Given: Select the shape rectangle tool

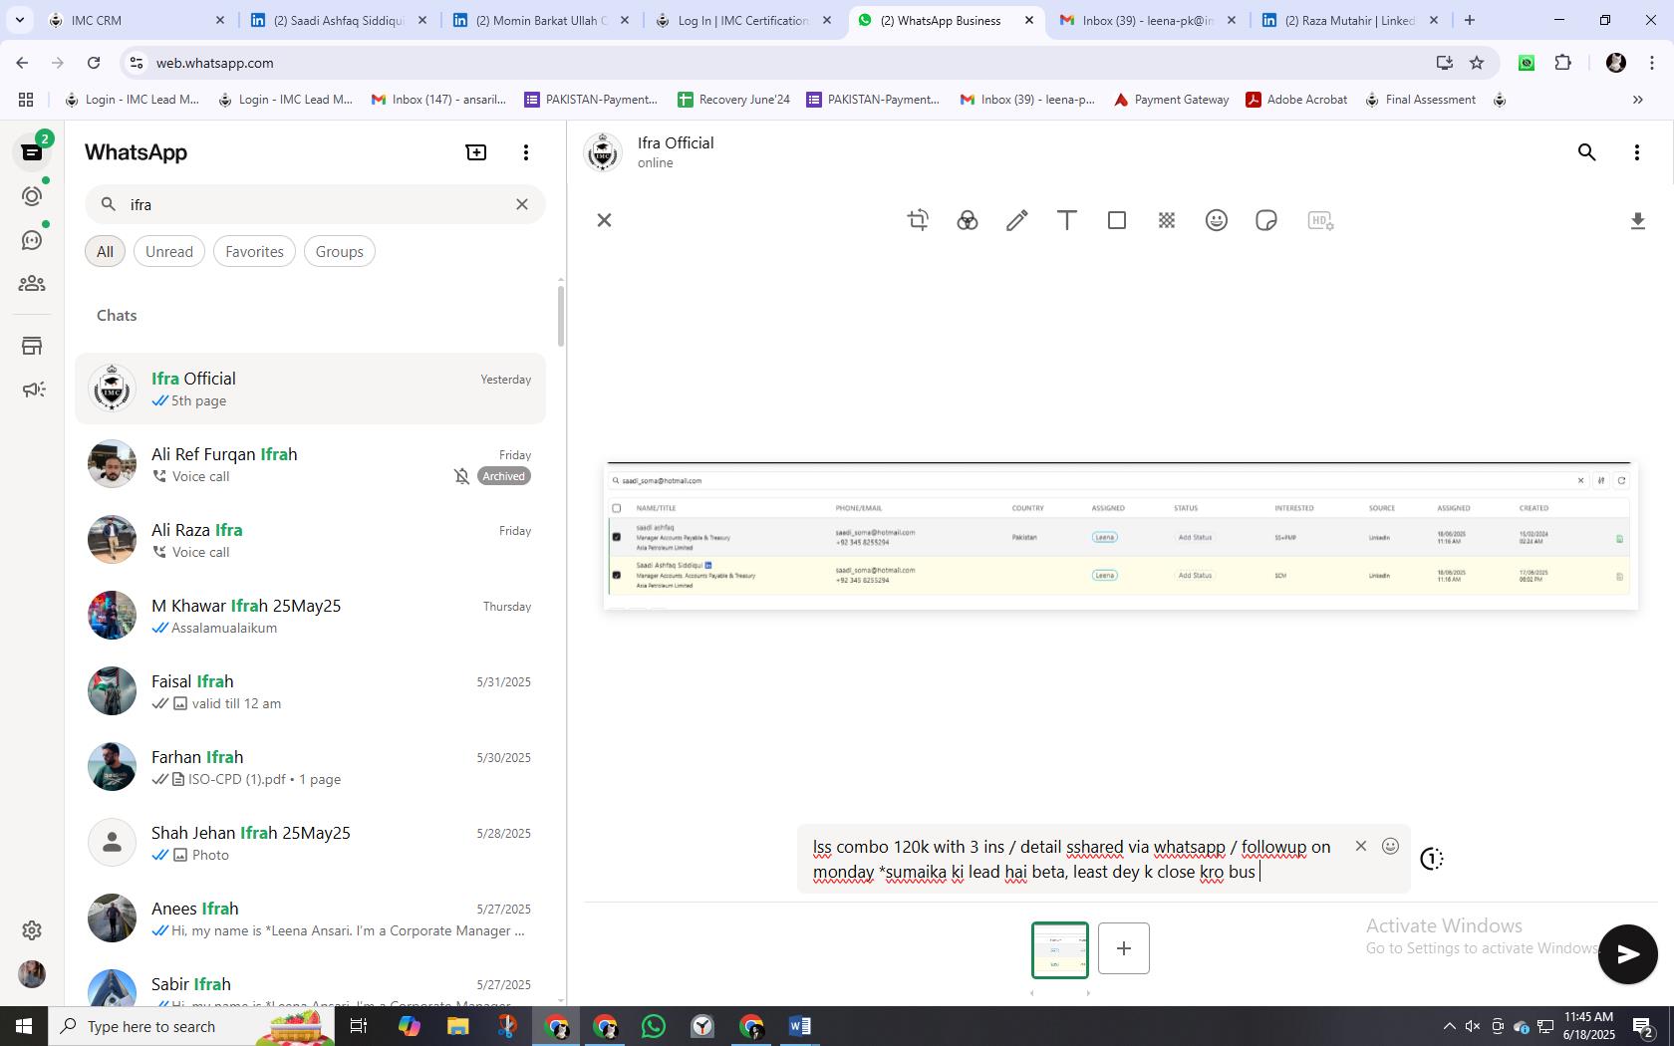Looking at the screenshot, I should [x=1116, y=220].
